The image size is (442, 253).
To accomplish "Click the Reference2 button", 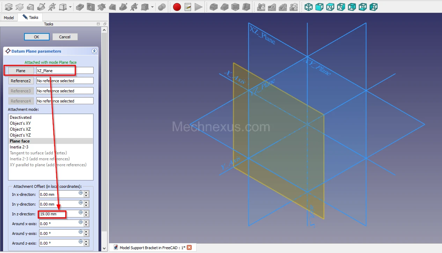I will click(x=21, y=81).
